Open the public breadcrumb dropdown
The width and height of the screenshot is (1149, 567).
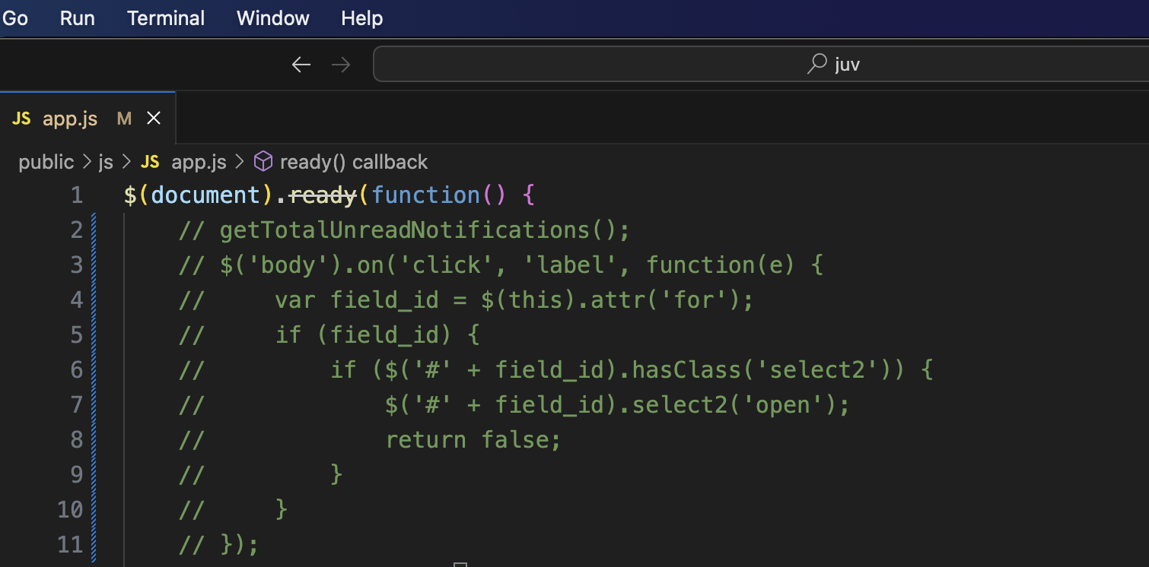(x=46, y=161)
